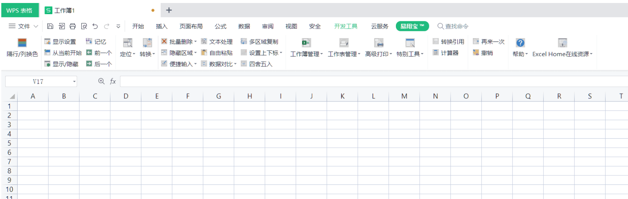Click 四舍五入 rounding tool

pyautogui.click(x=257, y=64)
